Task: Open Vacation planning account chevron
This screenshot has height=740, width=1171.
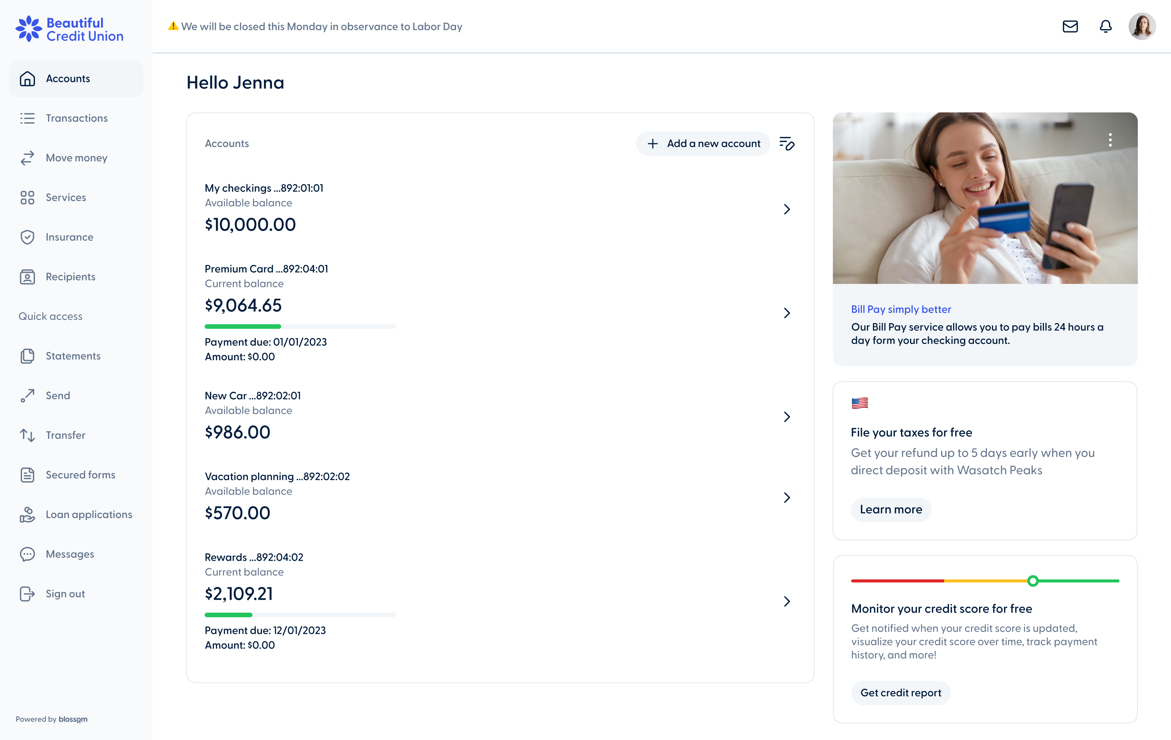Action: pos(786,497)
